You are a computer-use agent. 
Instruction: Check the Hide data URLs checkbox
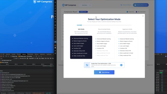click(19, 58)
